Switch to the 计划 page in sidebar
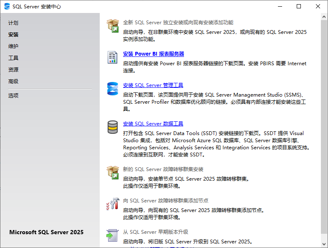Screen dimensions: 328x248 pyautogui.click(x=13, y=23)
